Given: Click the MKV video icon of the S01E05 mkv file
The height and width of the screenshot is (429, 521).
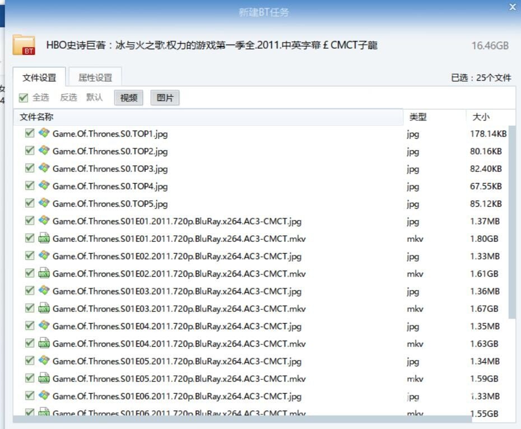Looking at the screenshot, I should pyautogui.click(x=44, y=378).
